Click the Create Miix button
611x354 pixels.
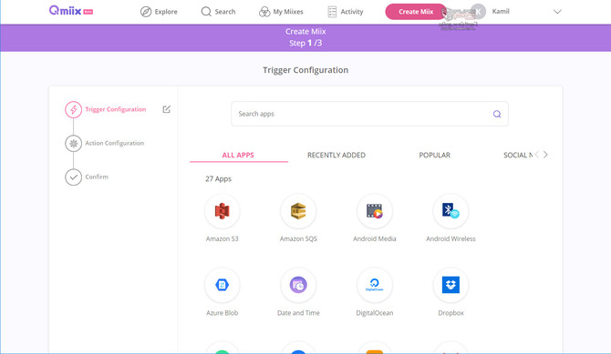[416, 12]
